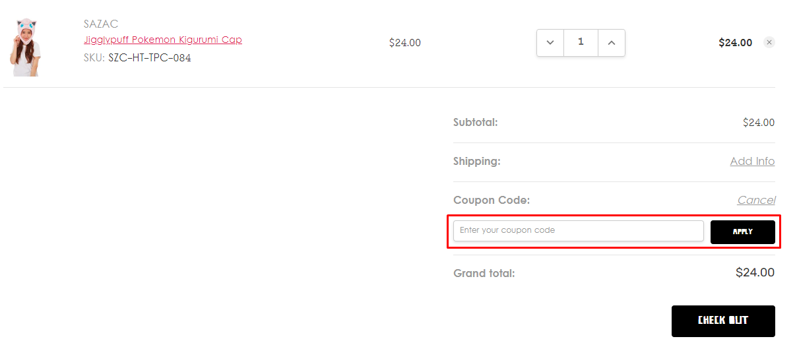Click the unit price beside the product name
The image size is (797, 345).
pyautogui.click(x=404, y=43)
